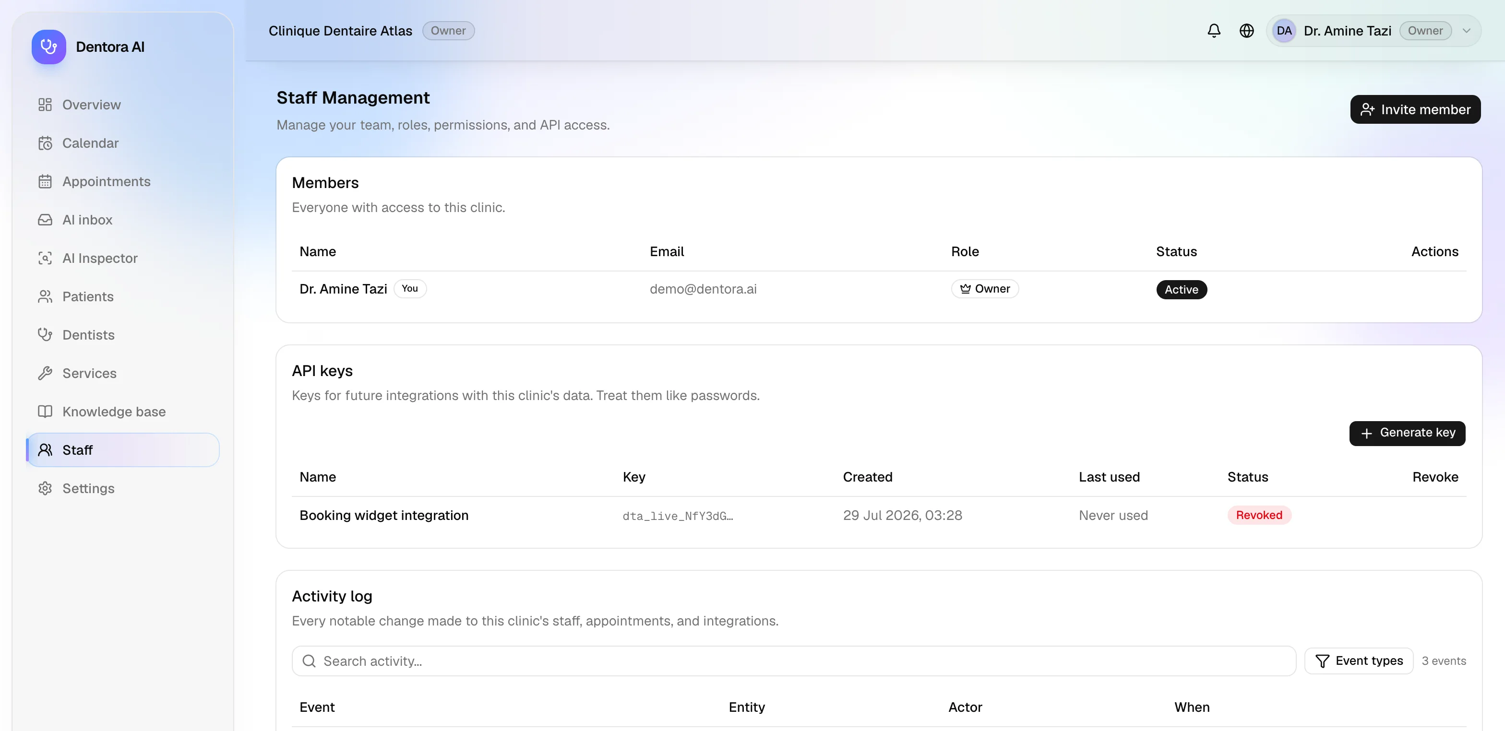Open the Calendar clock icon
The height and width of the screenshot is (731, 1505).
[x=45, y=143]
